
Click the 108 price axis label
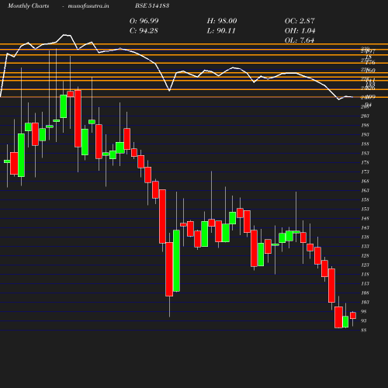click(365, 293)
